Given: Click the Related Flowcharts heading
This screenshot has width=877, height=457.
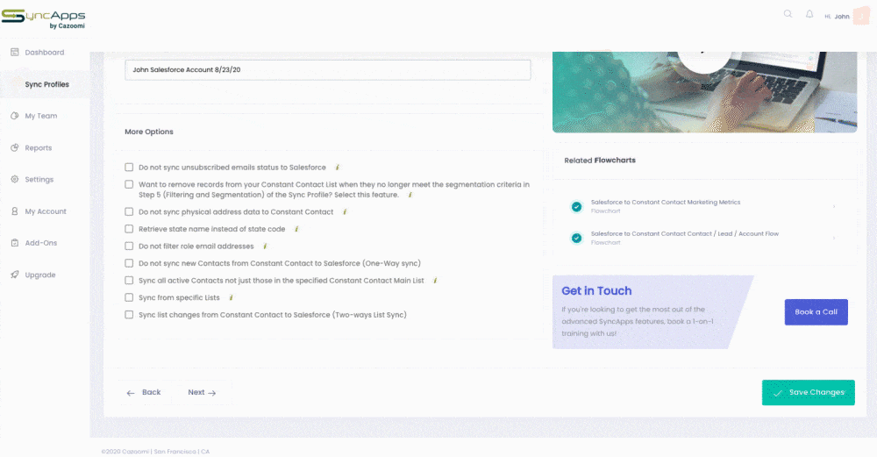Looking at the screenshot, I should [600, 160].
